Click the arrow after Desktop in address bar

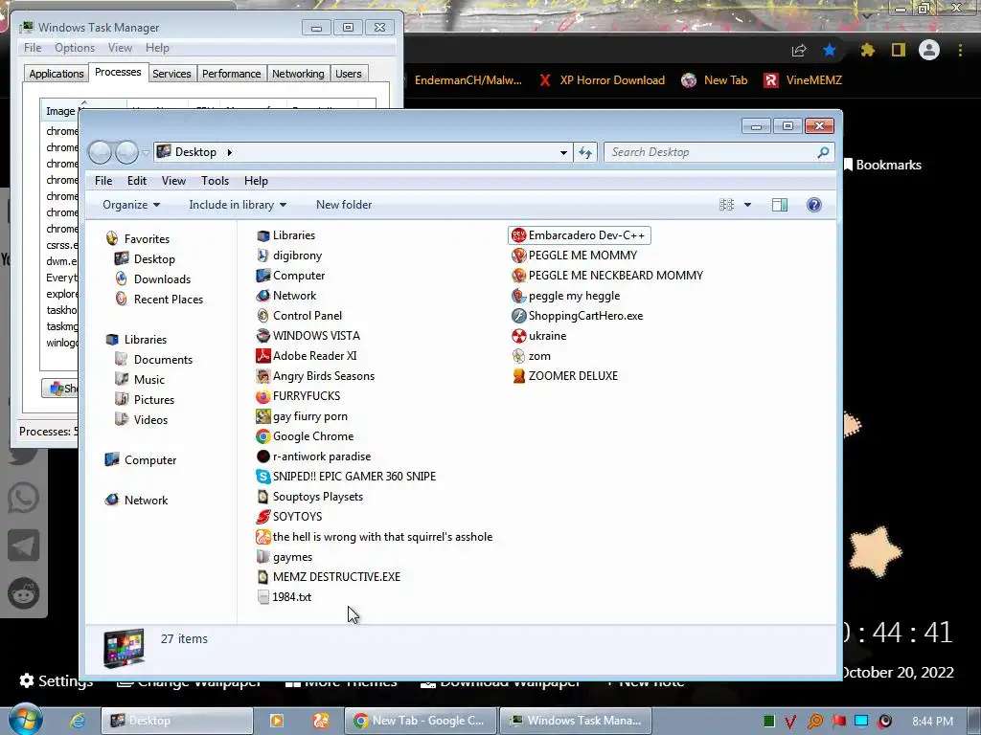(230, 152)
